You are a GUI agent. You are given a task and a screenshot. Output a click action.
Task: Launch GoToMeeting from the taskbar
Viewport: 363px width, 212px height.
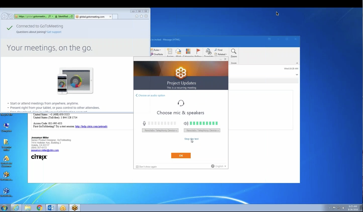click(x=75, y=208)
